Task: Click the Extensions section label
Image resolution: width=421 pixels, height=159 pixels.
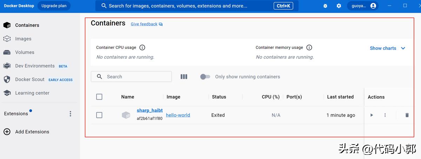Action: click(x=16, y=114)
